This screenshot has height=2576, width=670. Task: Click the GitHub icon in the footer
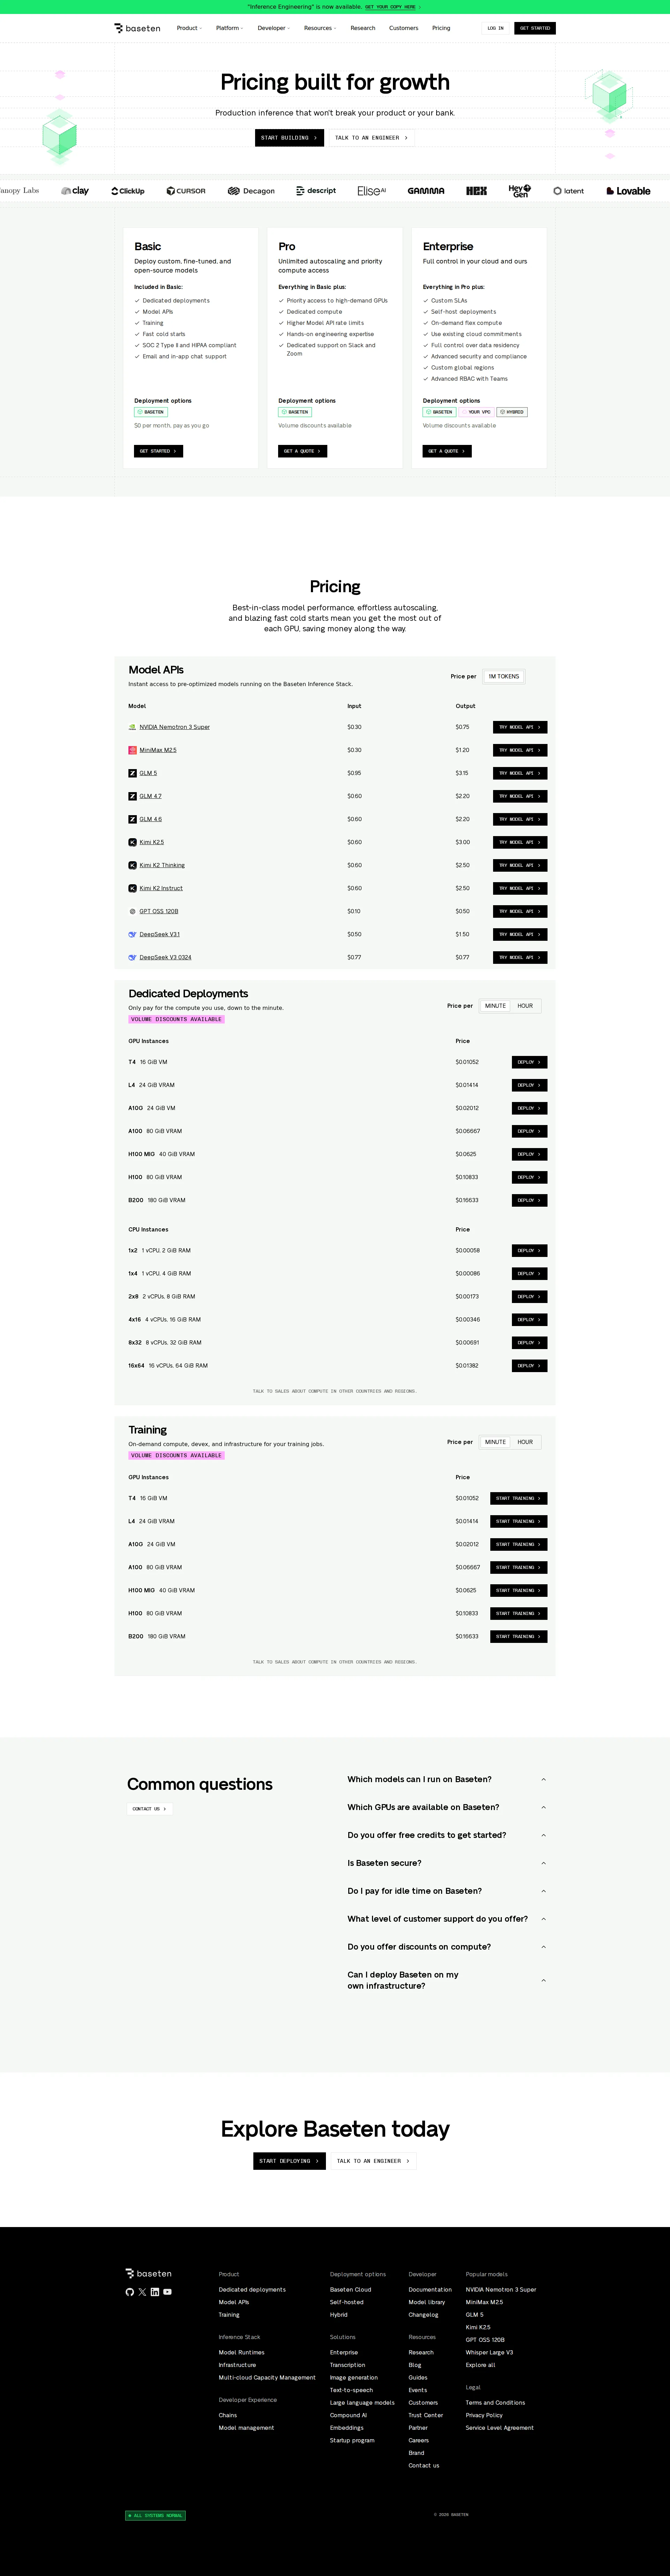pos(130,2292)
